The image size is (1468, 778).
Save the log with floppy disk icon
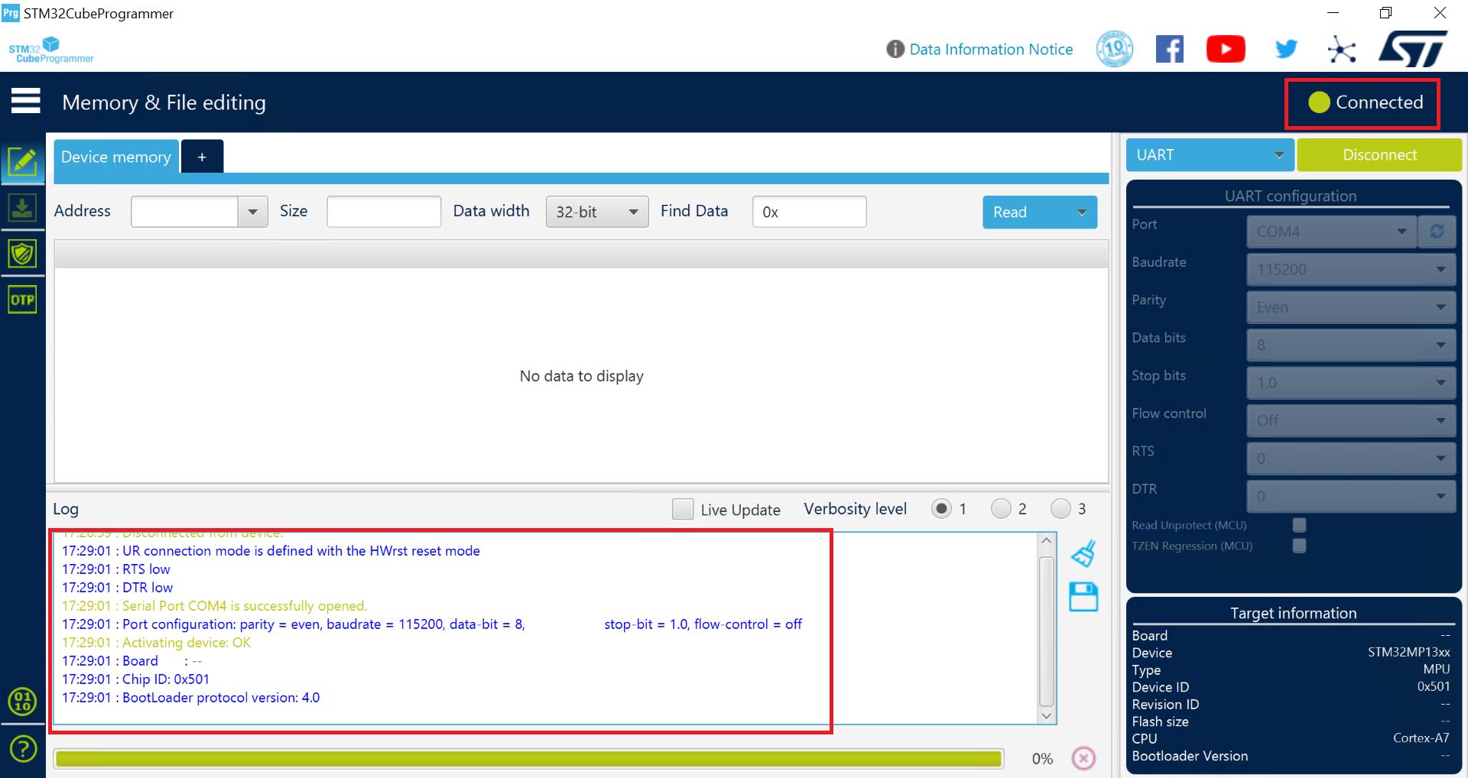pos(1083,597)
